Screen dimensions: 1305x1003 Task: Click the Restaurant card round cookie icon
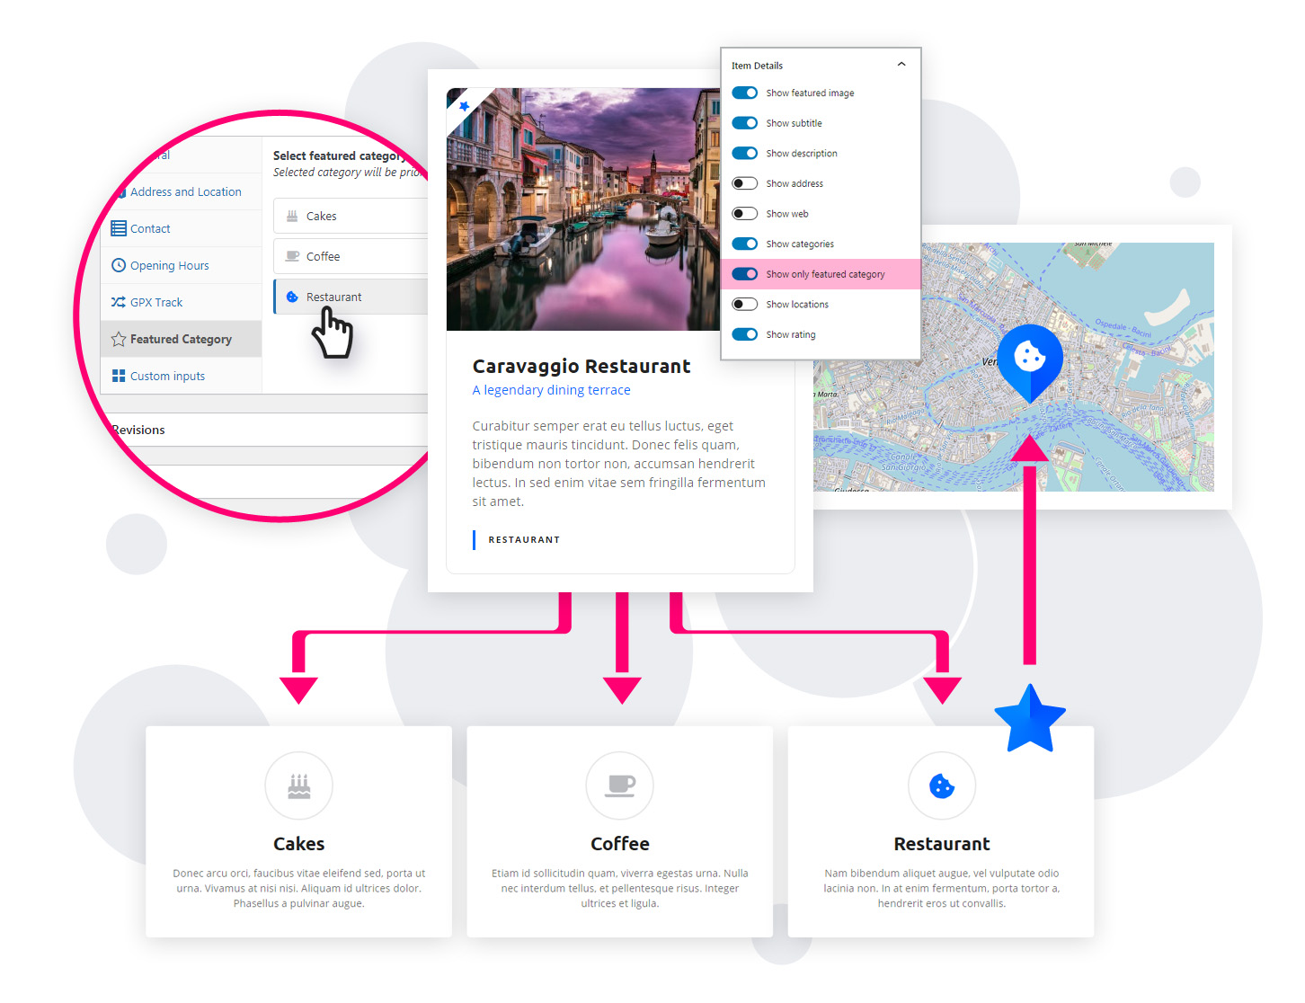point(942,786)
